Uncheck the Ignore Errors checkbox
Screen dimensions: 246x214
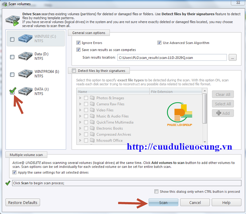click(78, 43)
